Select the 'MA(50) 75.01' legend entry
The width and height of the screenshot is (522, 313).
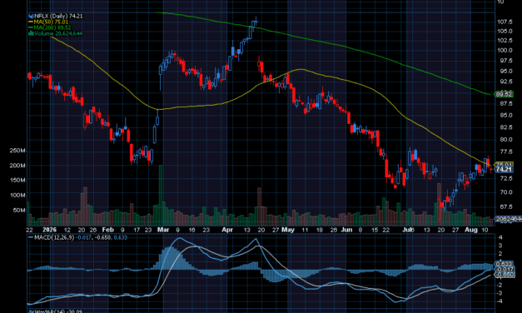[51, 22]
